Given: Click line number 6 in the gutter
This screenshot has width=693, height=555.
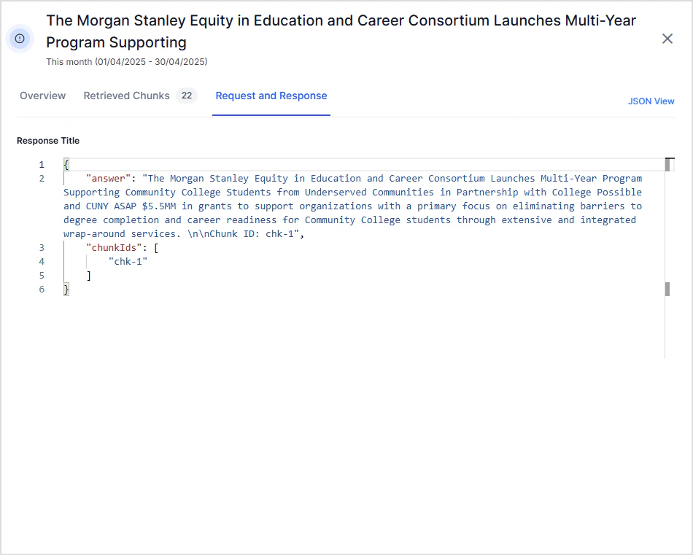Looking at the screenshot, I should 42,290.
